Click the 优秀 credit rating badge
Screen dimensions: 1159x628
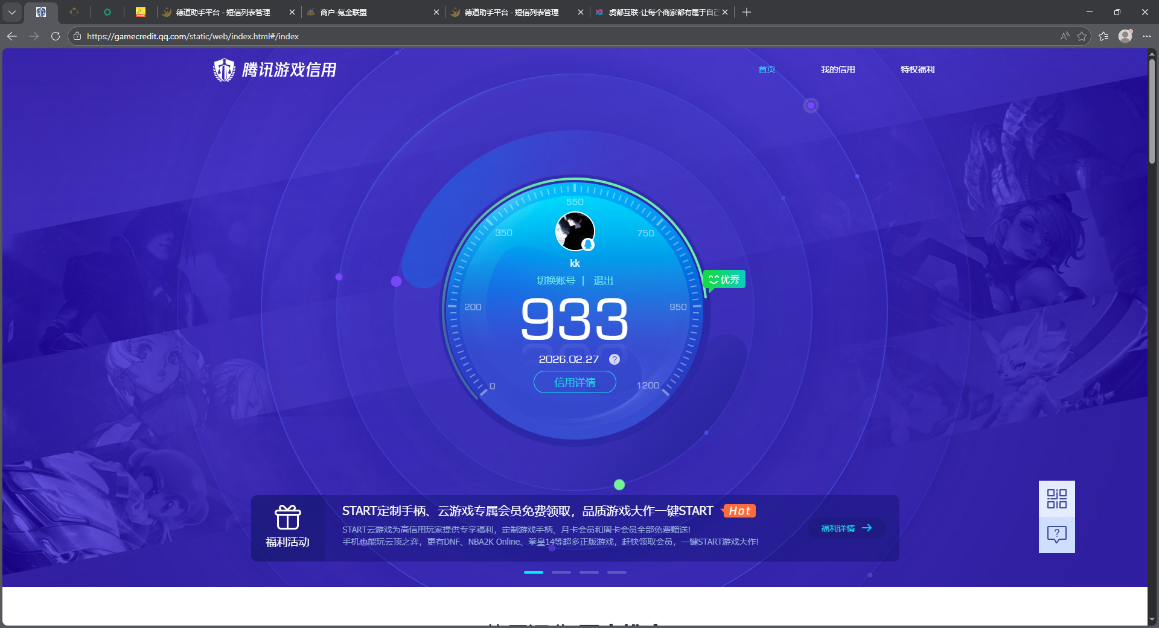[724, 280]
